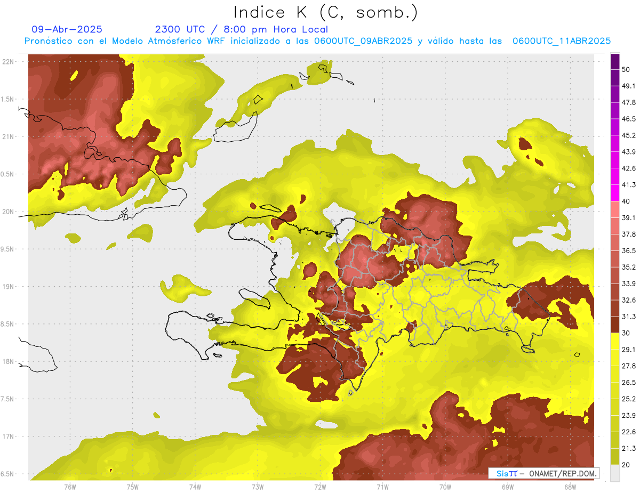Click the "31.3" colorbar value
640x494 pixels.
629,317
